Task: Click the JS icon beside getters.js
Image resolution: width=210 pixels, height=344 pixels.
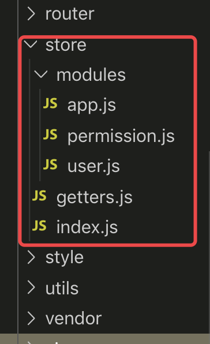Action: [39, 196]
